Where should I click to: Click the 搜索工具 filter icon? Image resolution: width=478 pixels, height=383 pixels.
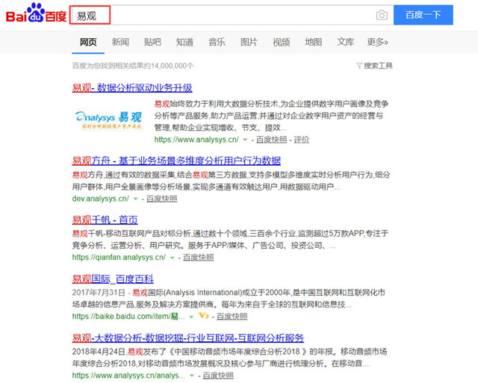pos(359,66)
